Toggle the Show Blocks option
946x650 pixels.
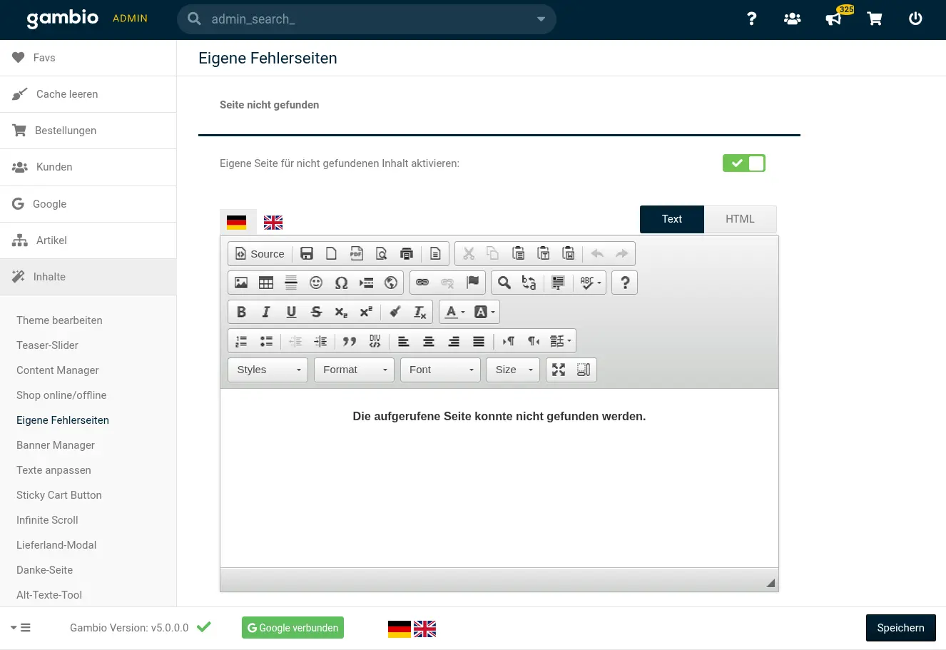(584, 370)
